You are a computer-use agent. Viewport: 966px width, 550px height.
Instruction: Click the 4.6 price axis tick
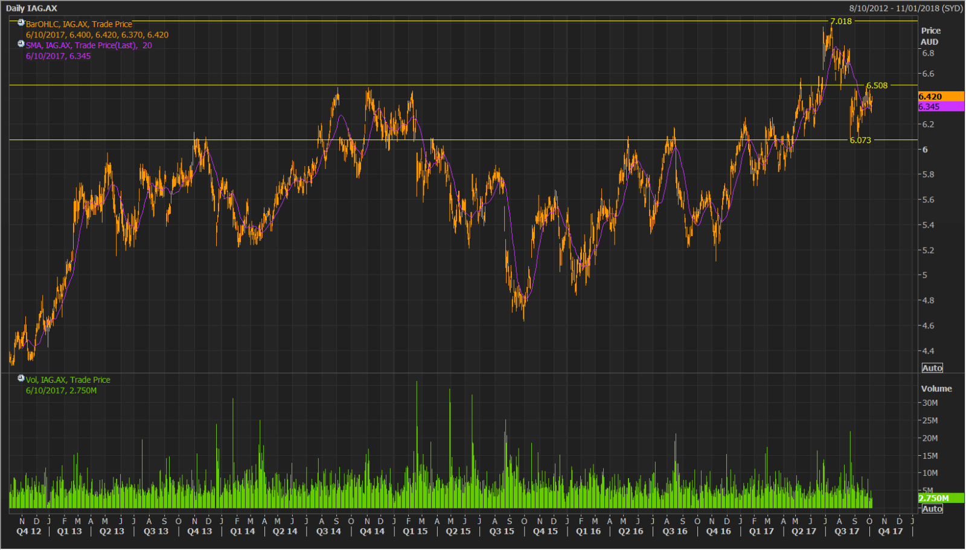coord(928,326)
